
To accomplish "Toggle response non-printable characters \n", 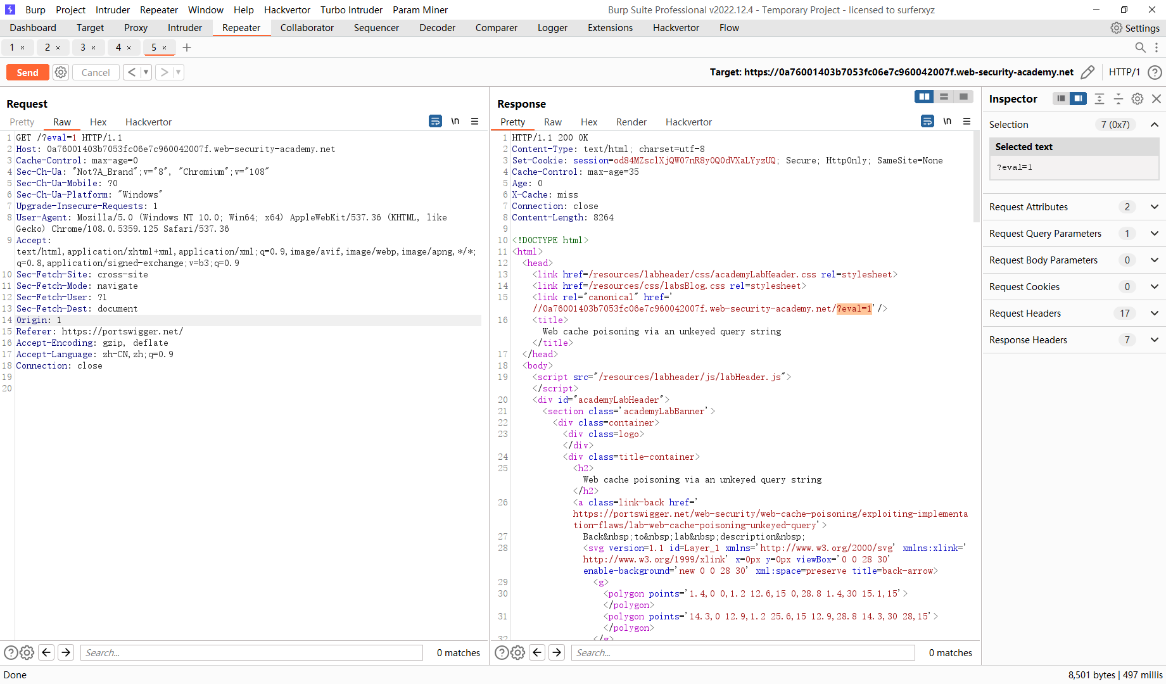I will click(x=947, y=121).
